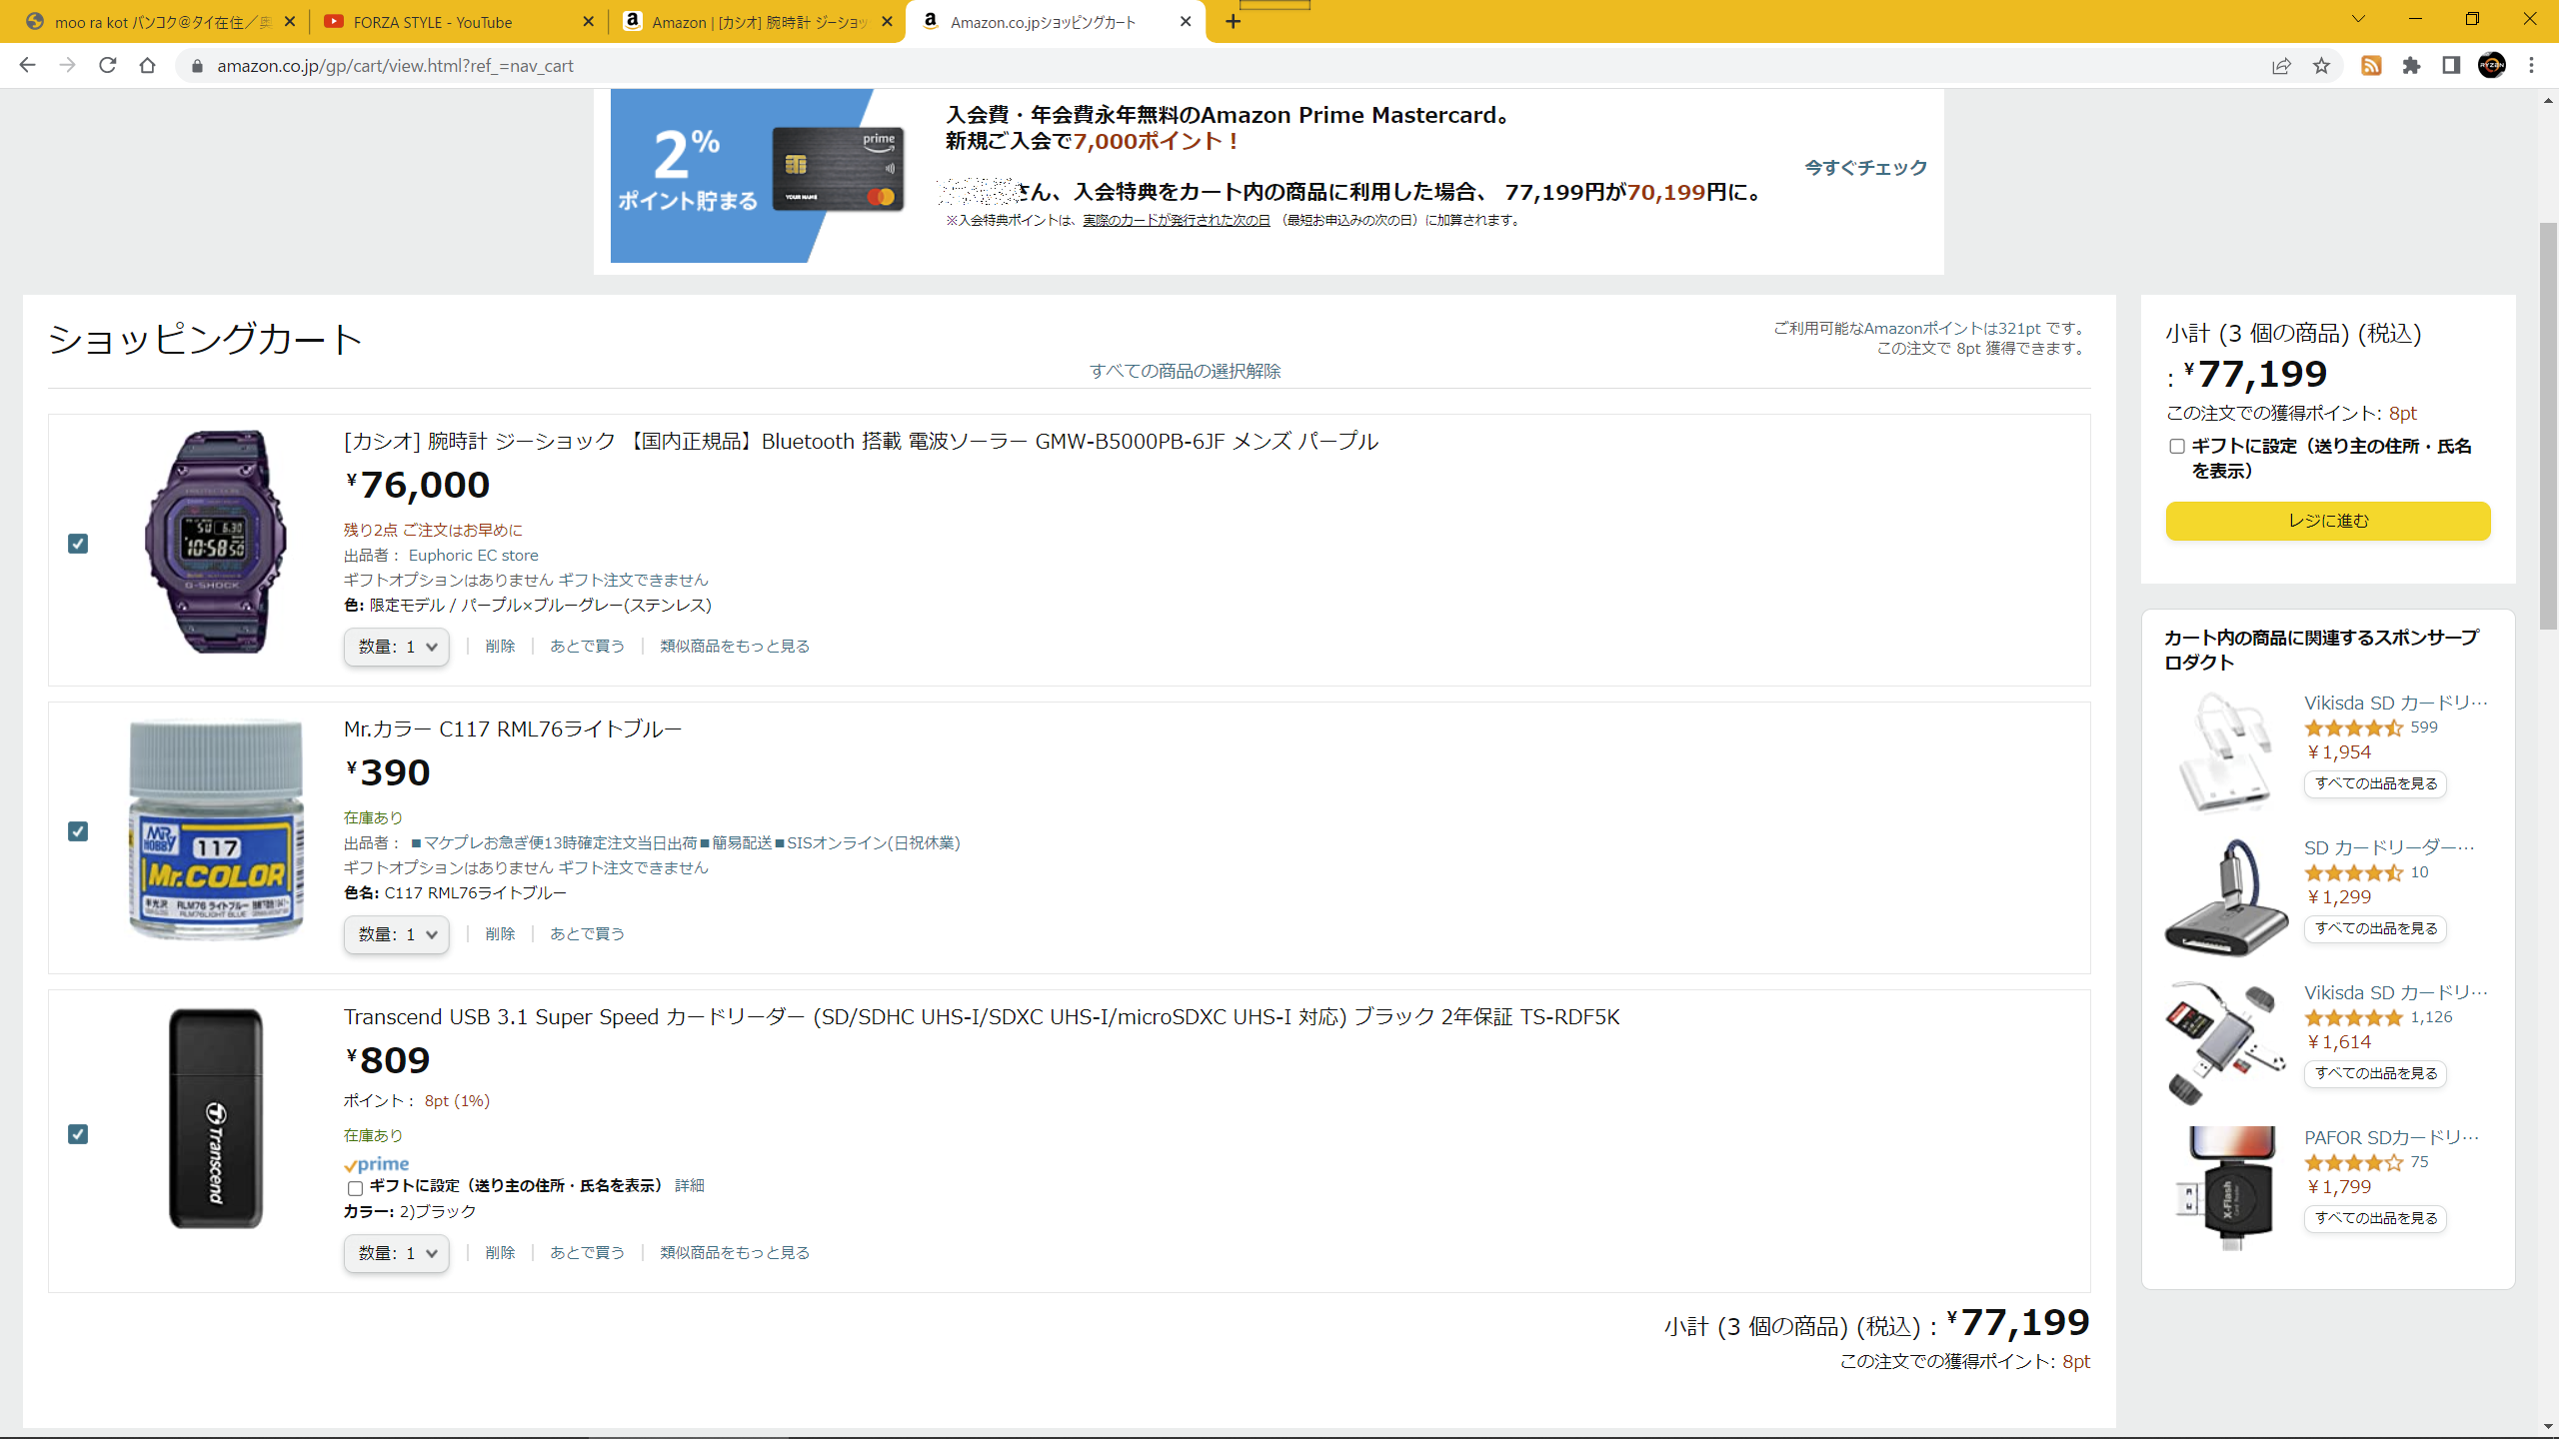Image resolution: width=2559 pixels, height=1439 pixels.
Task: Click すべての出品を見る for PAFOR reader
Action: pyautogui.click(x=2375, y=1219)
